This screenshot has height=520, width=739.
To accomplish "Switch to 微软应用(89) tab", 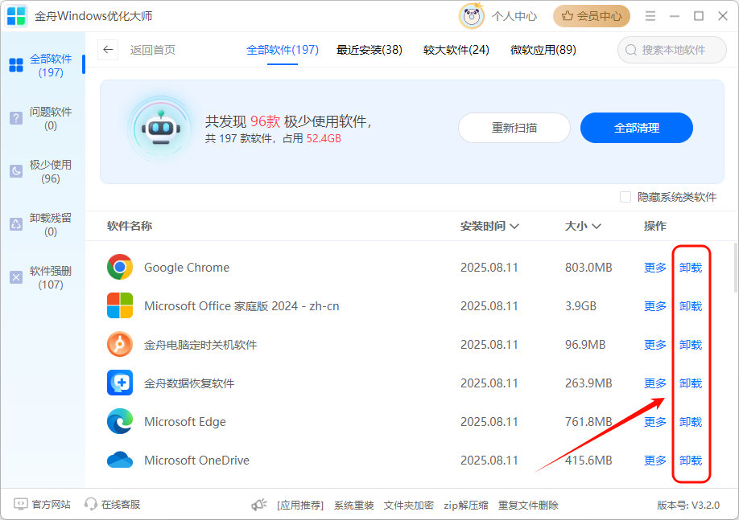I will coord(543,50).
